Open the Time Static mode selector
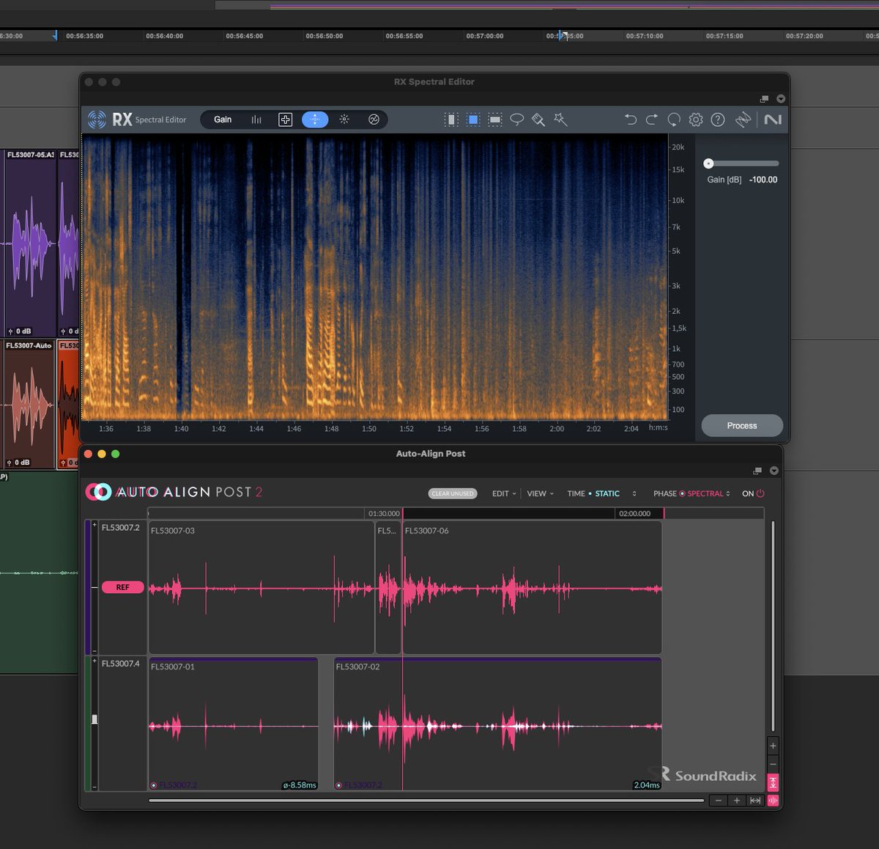 point(601,493)
